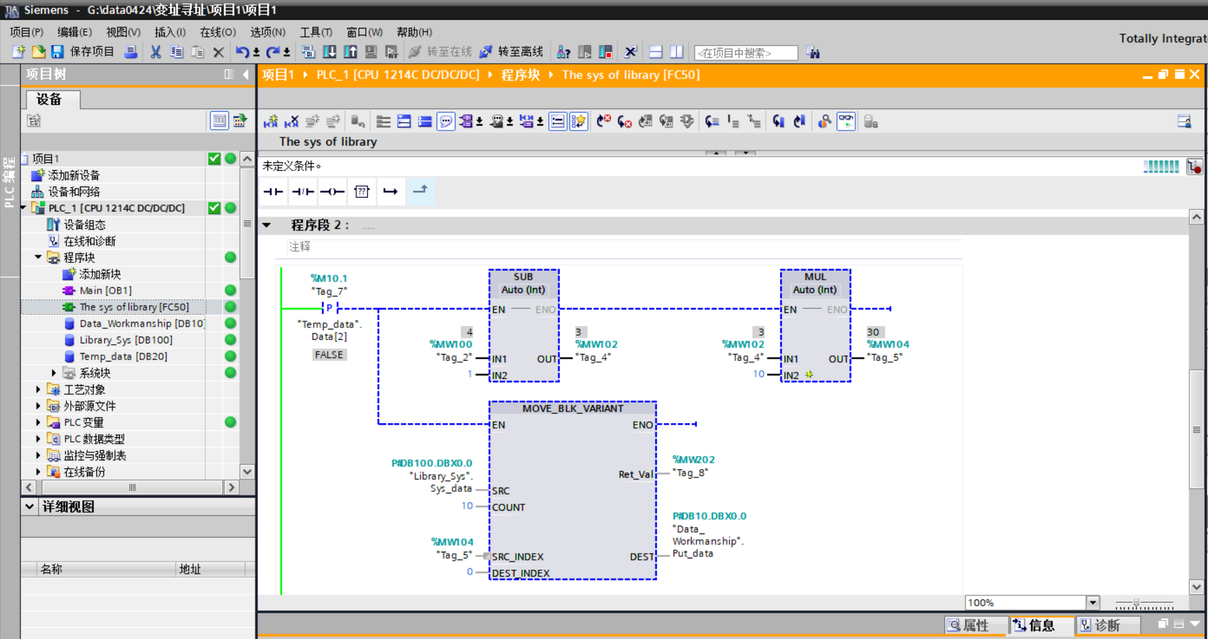
Task: Collapse the 程序块 folder in tree
Action: pyautogui.click(x=39, y=257)
